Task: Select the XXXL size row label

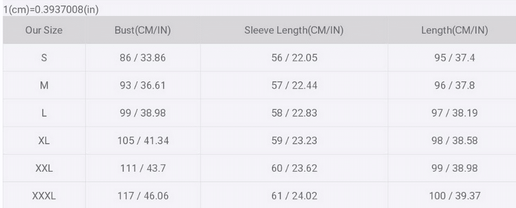Action: (44, 196)
